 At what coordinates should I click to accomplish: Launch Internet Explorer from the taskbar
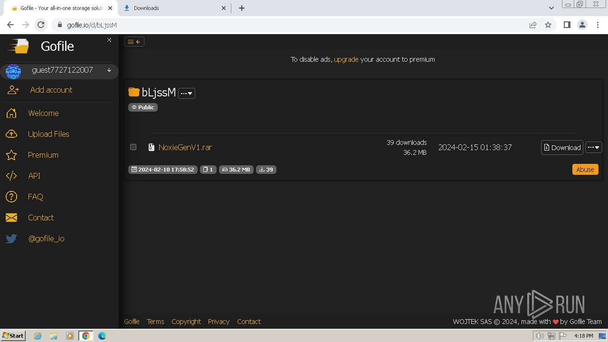click(x=38, y=336)
